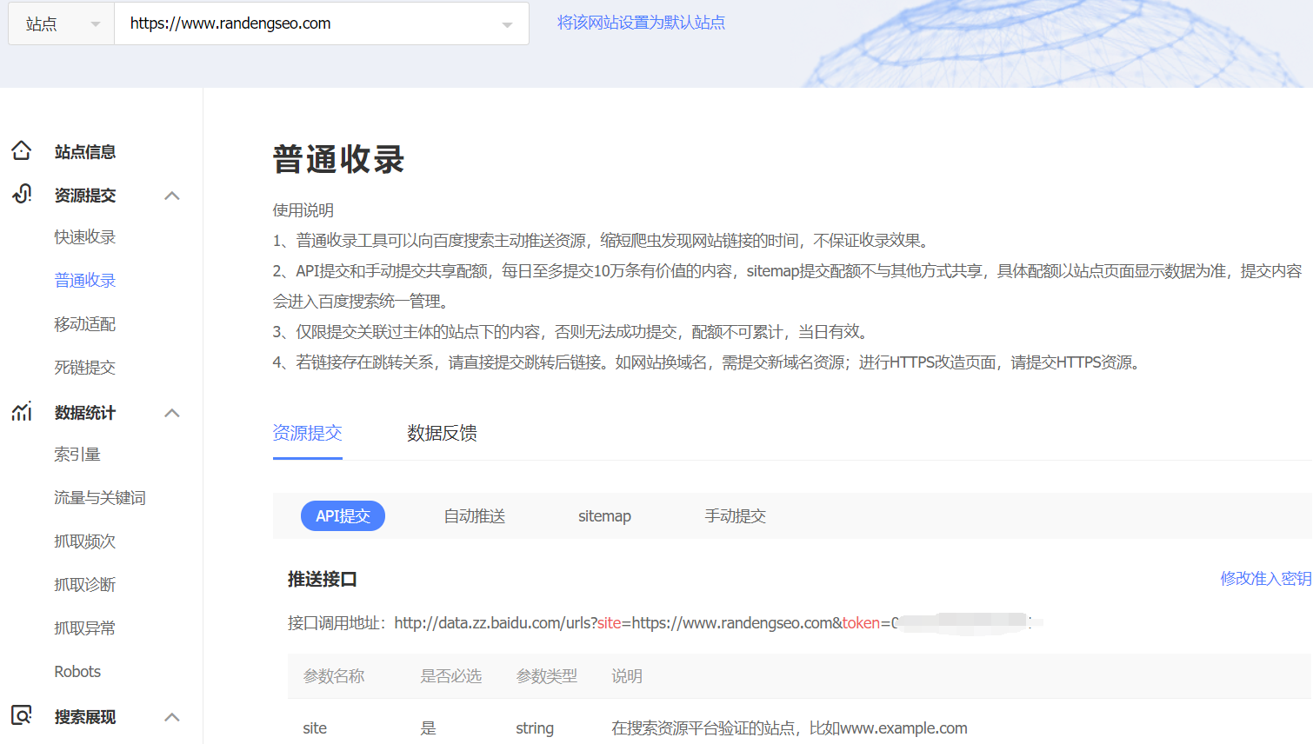1313x744 pixels.
Task: Select the 普通收录 sidebar item
Action: (x=84, y=281)
